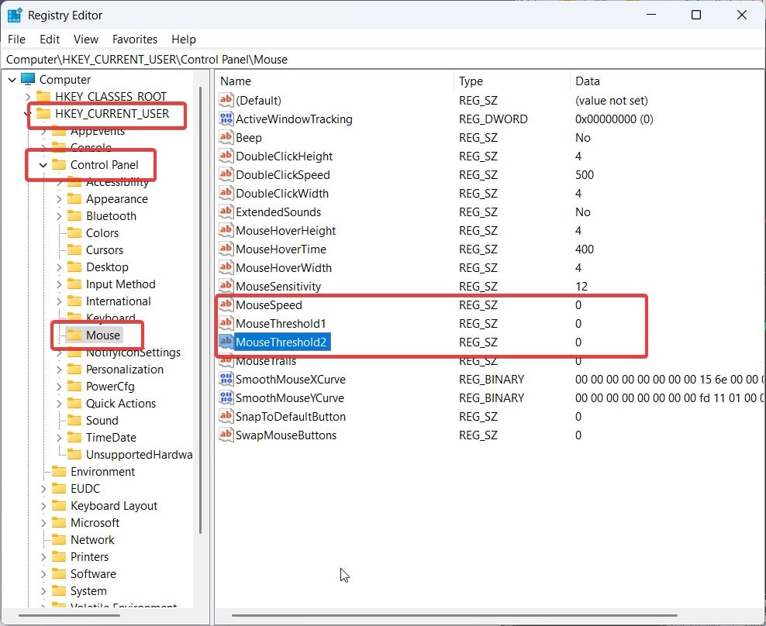Collapse the Control Panel node
The width and height of the screenshot is (766, 626).
click(43, 165)
